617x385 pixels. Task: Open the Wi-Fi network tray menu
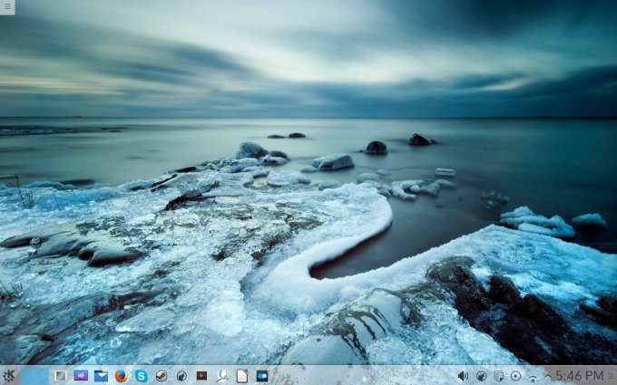[x=533, y=375]
